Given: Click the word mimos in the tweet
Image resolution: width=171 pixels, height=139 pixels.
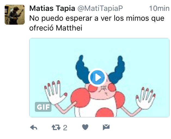Looking at the screenshot, I should [138, 18].
